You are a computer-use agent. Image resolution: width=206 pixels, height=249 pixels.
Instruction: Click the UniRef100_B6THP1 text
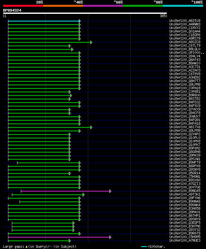point(185,215)
